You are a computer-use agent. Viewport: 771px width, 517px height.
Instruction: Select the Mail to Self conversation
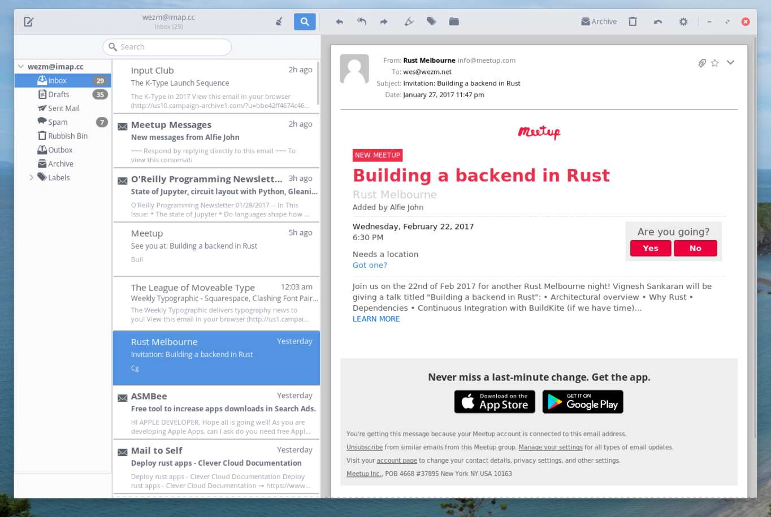pos(216,467)
